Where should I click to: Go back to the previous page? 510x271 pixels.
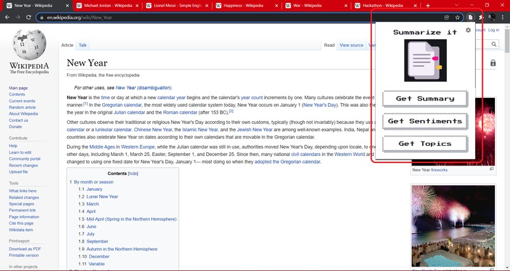[x=7, y=17]
